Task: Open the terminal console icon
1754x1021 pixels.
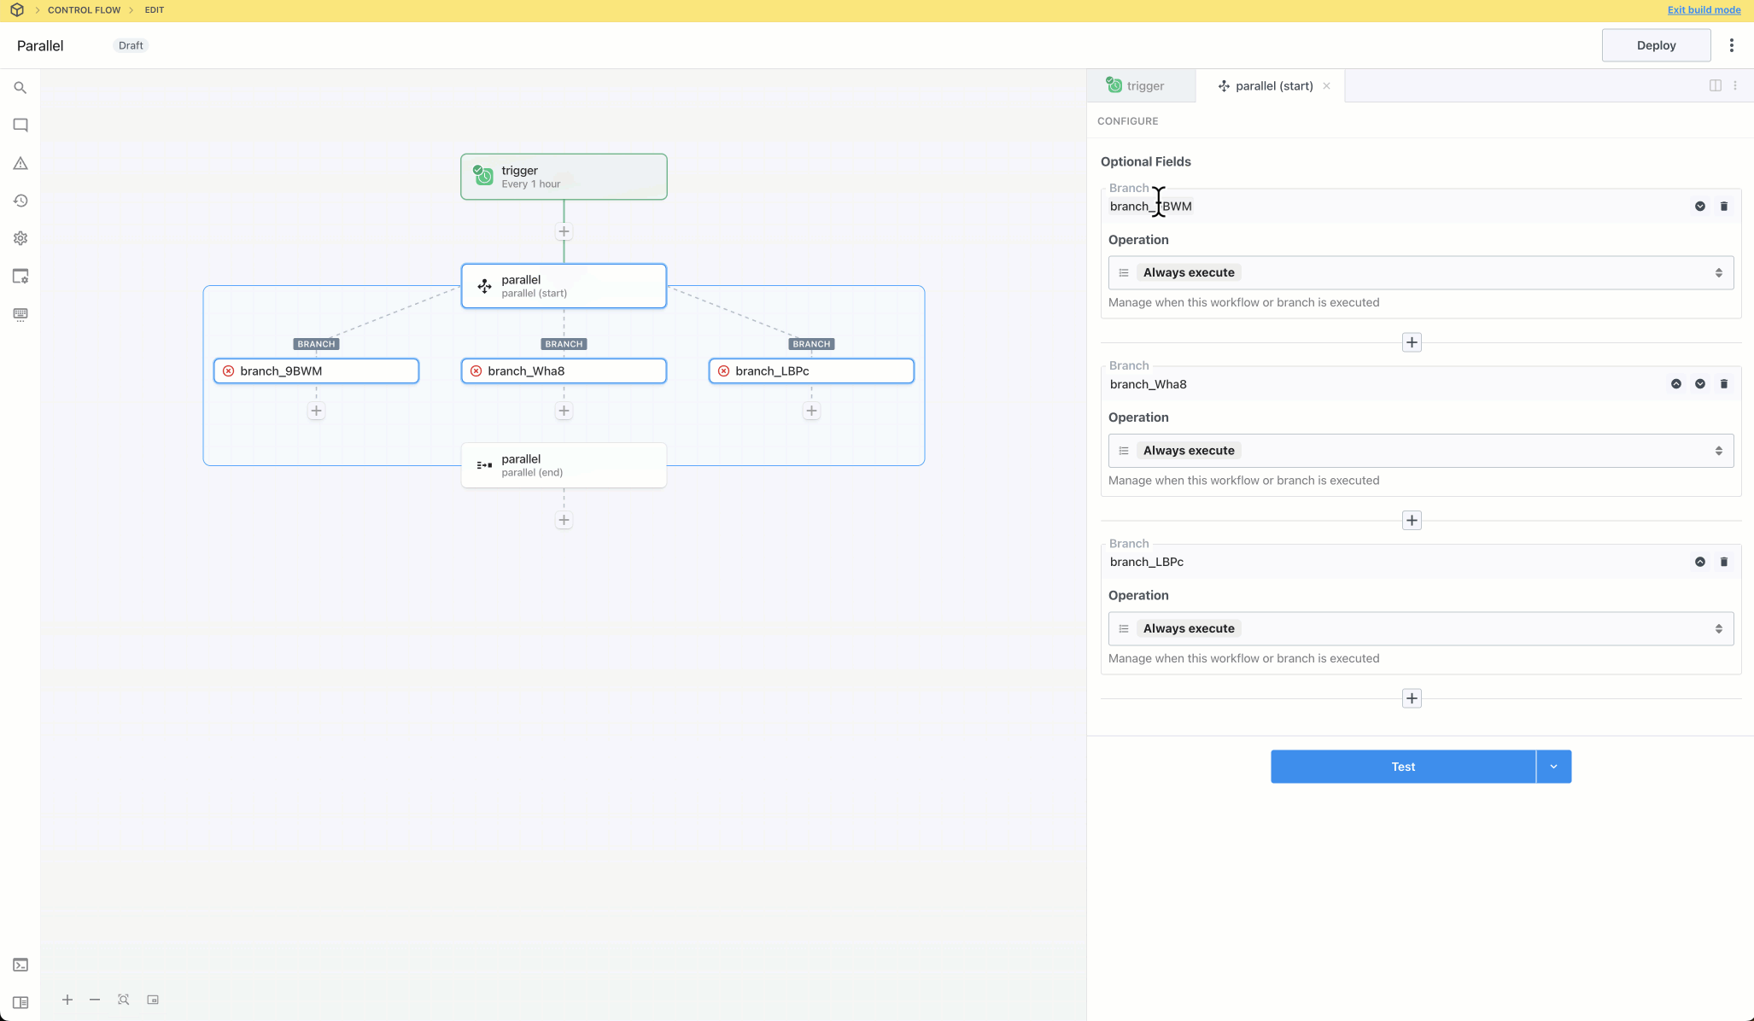Action: tap(20, 965)
